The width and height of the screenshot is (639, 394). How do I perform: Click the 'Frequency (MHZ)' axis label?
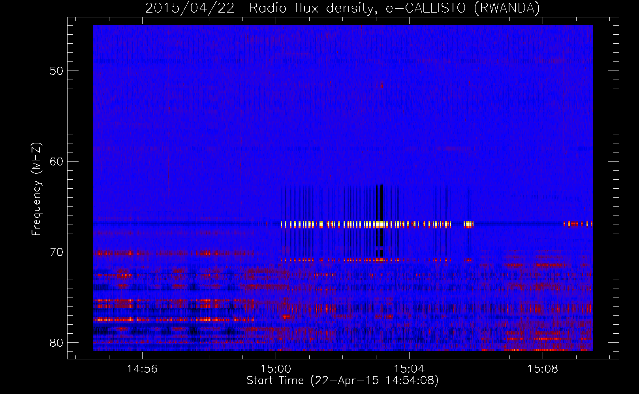(36, 189)
